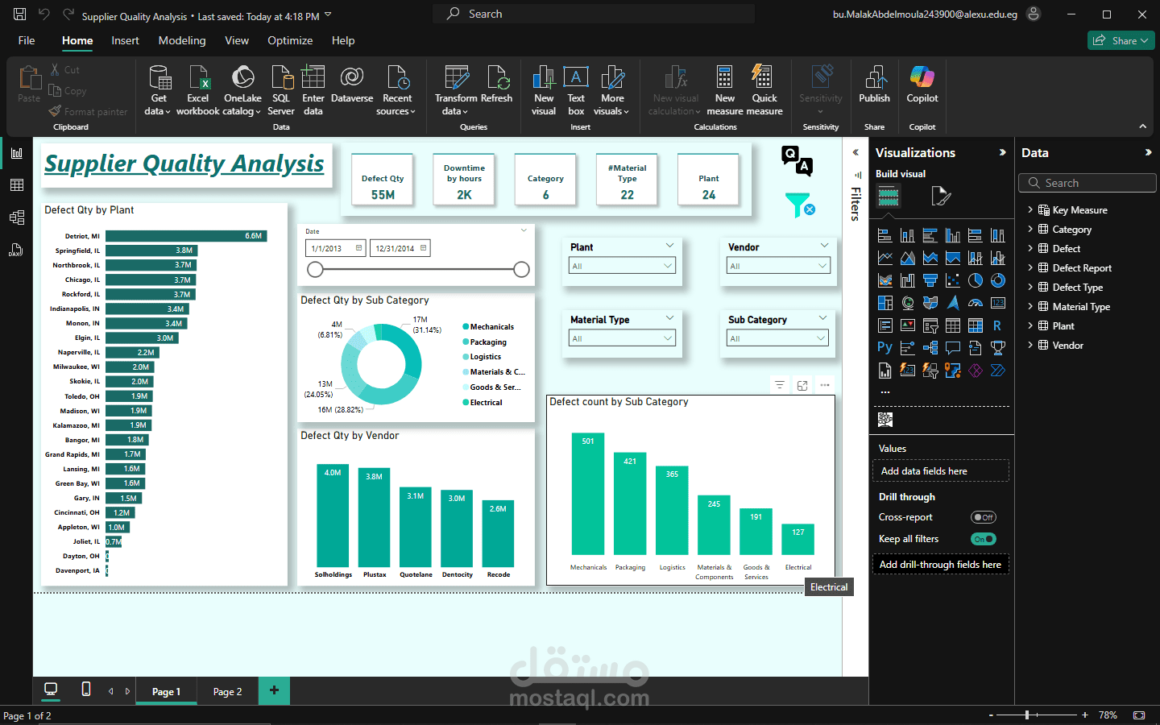The width and height of the screenshot is (1160, 725).
Task: Select the Donut chart visualization icon
Action: (998, 280)
